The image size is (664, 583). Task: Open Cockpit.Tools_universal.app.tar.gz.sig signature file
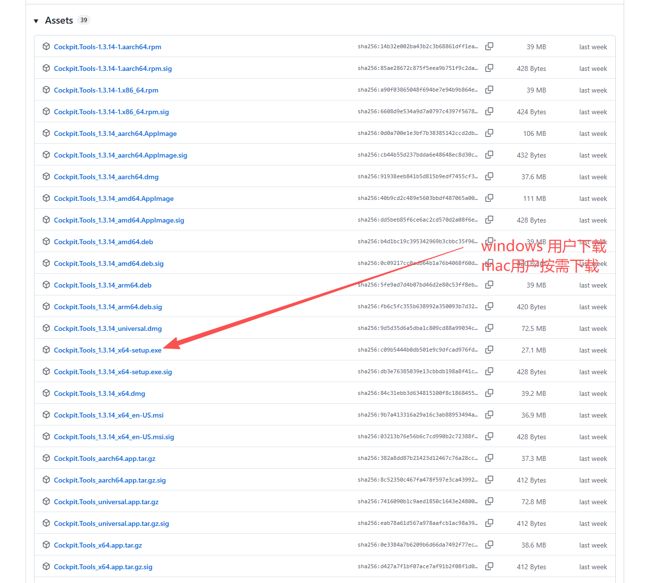click(112, 523)
